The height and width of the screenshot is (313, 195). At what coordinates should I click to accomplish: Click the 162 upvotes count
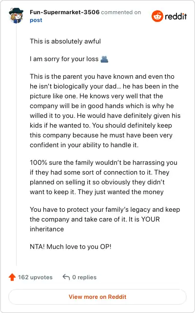pos(35,277)
